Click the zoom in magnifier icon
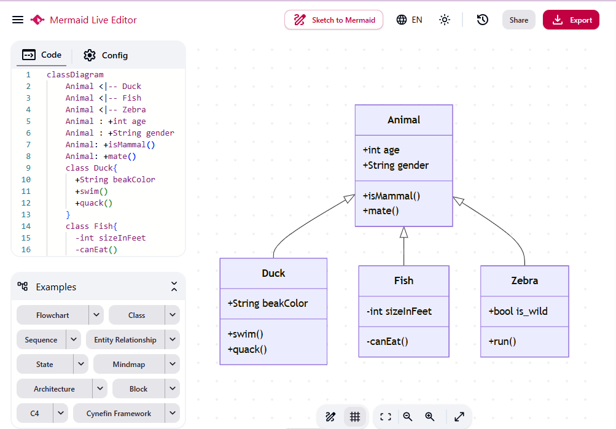The width and height of the screenshot is (616, 429). [429, 417]
